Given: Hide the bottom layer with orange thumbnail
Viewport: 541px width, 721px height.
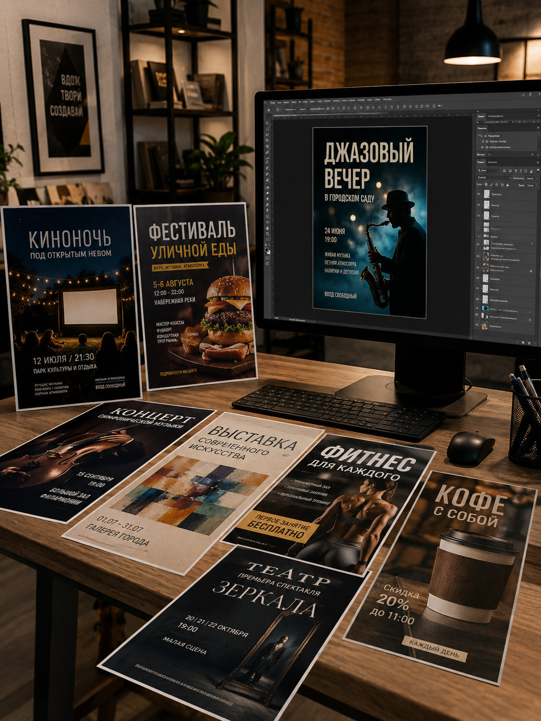Looking at the screenshot, I should pos(477,325).
